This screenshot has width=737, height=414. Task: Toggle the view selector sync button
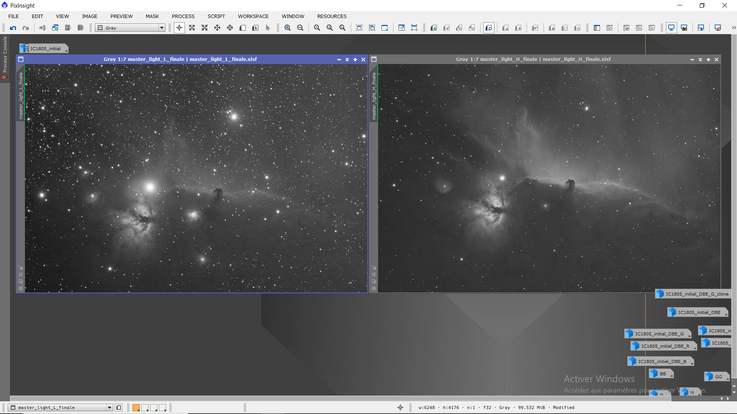[119, 407]
